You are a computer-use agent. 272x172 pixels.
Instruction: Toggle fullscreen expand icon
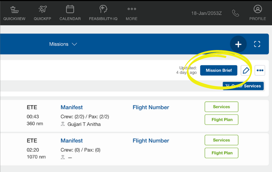(257, 44)
